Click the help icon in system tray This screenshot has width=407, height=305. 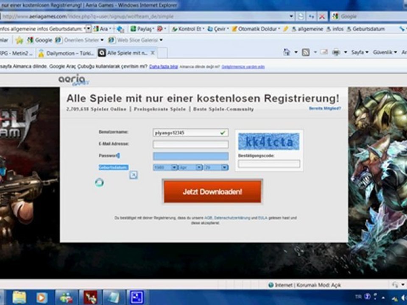367,297
